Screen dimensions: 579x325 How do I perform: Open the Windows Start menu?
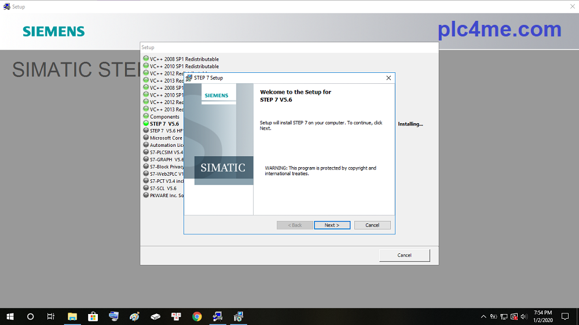10,316
